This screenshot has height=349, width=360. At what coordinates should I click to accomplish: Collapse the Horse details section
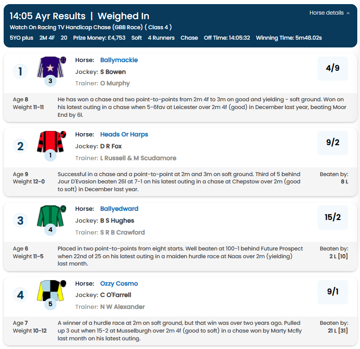coord(326,13)
